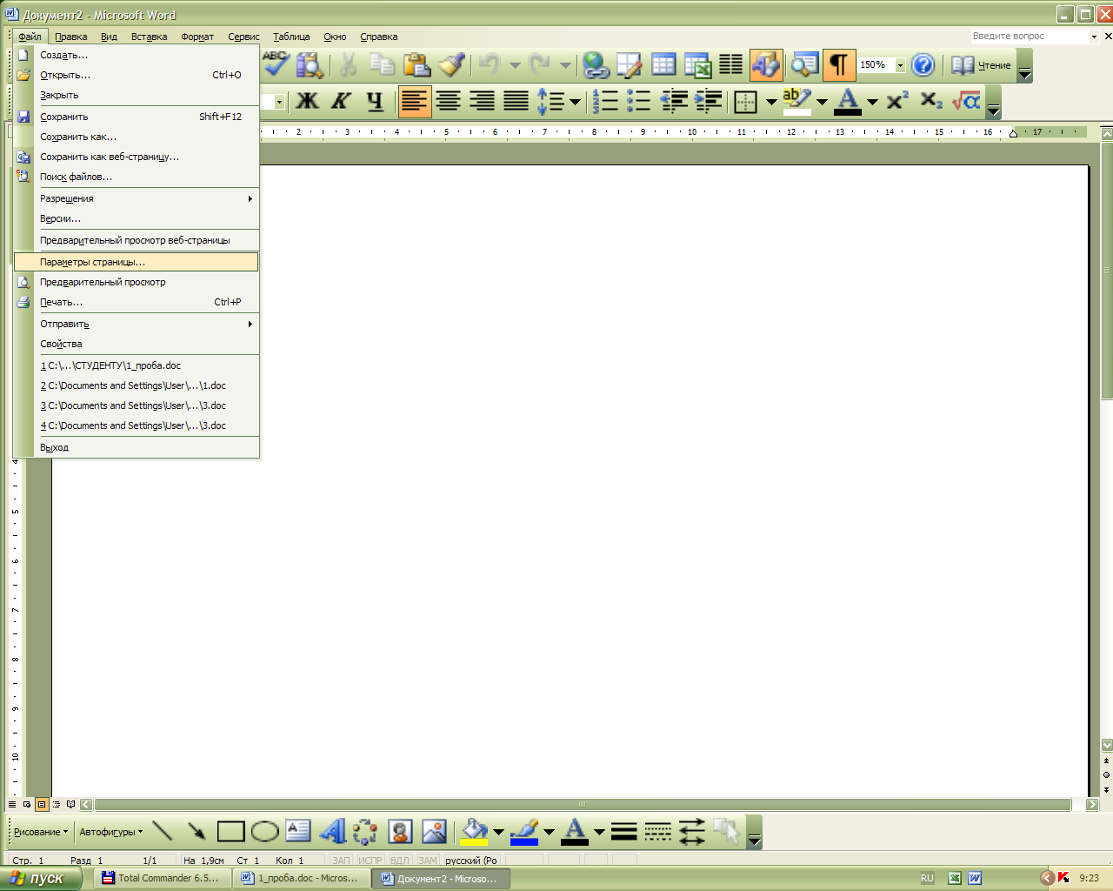Choose Параметры страницы from the File menu

tap(137, 262)
